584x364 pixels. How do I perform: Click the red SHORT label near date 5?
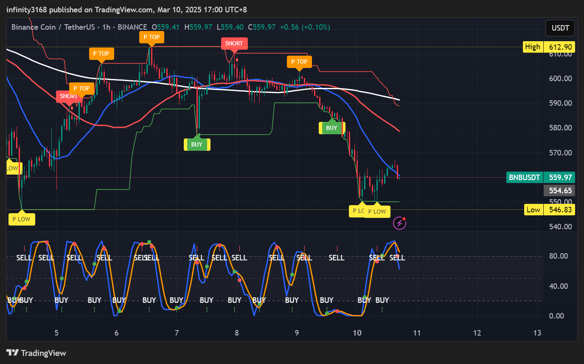pyautogui.click(x=68, y=96)
